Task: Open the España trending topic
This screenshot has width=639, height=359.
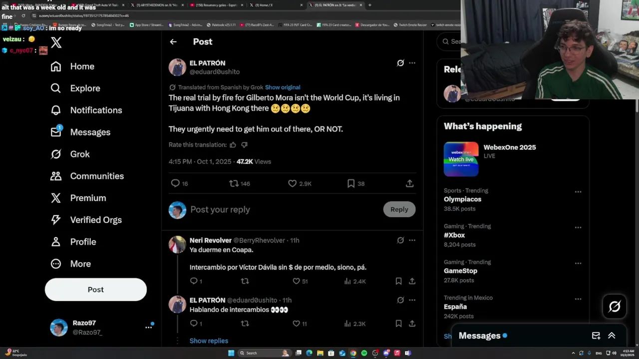Action: (455, 307)
